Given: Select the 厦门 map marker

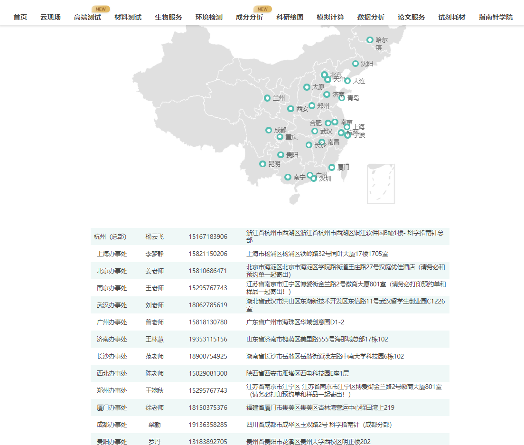Looking at the screenshot, I should [x=331, y=167].
